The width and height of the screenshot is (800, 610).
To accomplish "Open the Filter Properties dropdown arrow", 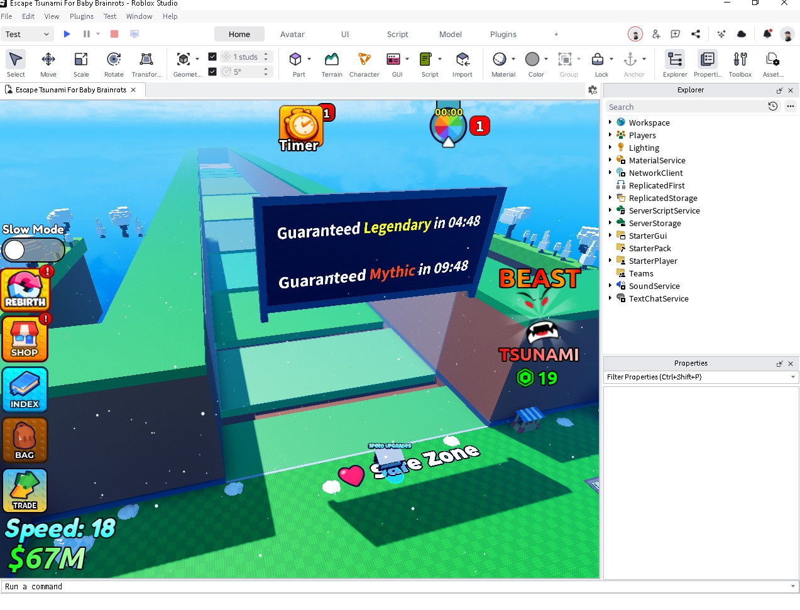I will pos(793,377).
